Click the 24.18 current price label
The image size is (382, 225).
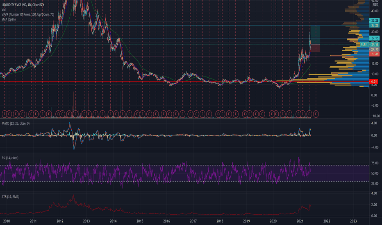pos(375,44)
